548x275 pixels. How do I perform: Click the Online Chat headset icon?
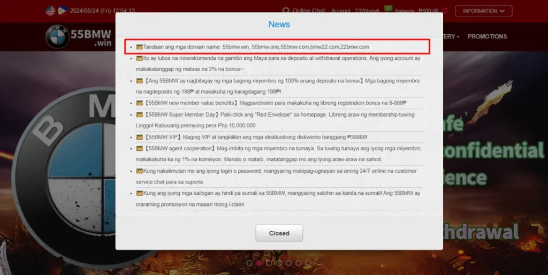[286, 11]
